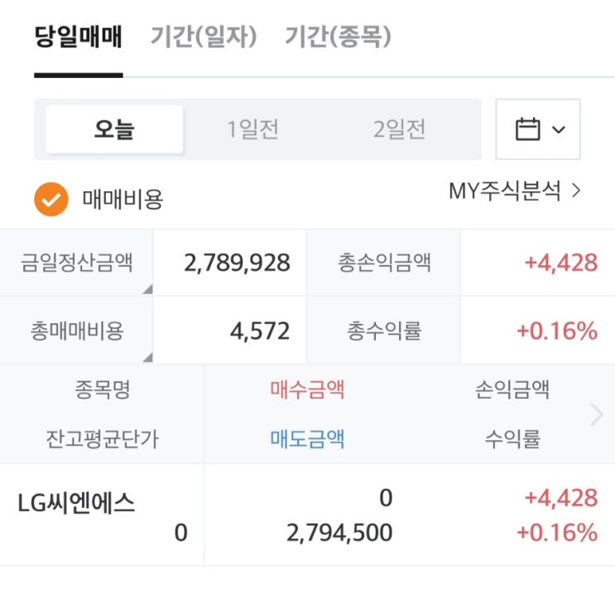Open the 기간(종목) tab
Image resolution: width=615 pixels, height=590 pixels.
[x=338, y=37]
